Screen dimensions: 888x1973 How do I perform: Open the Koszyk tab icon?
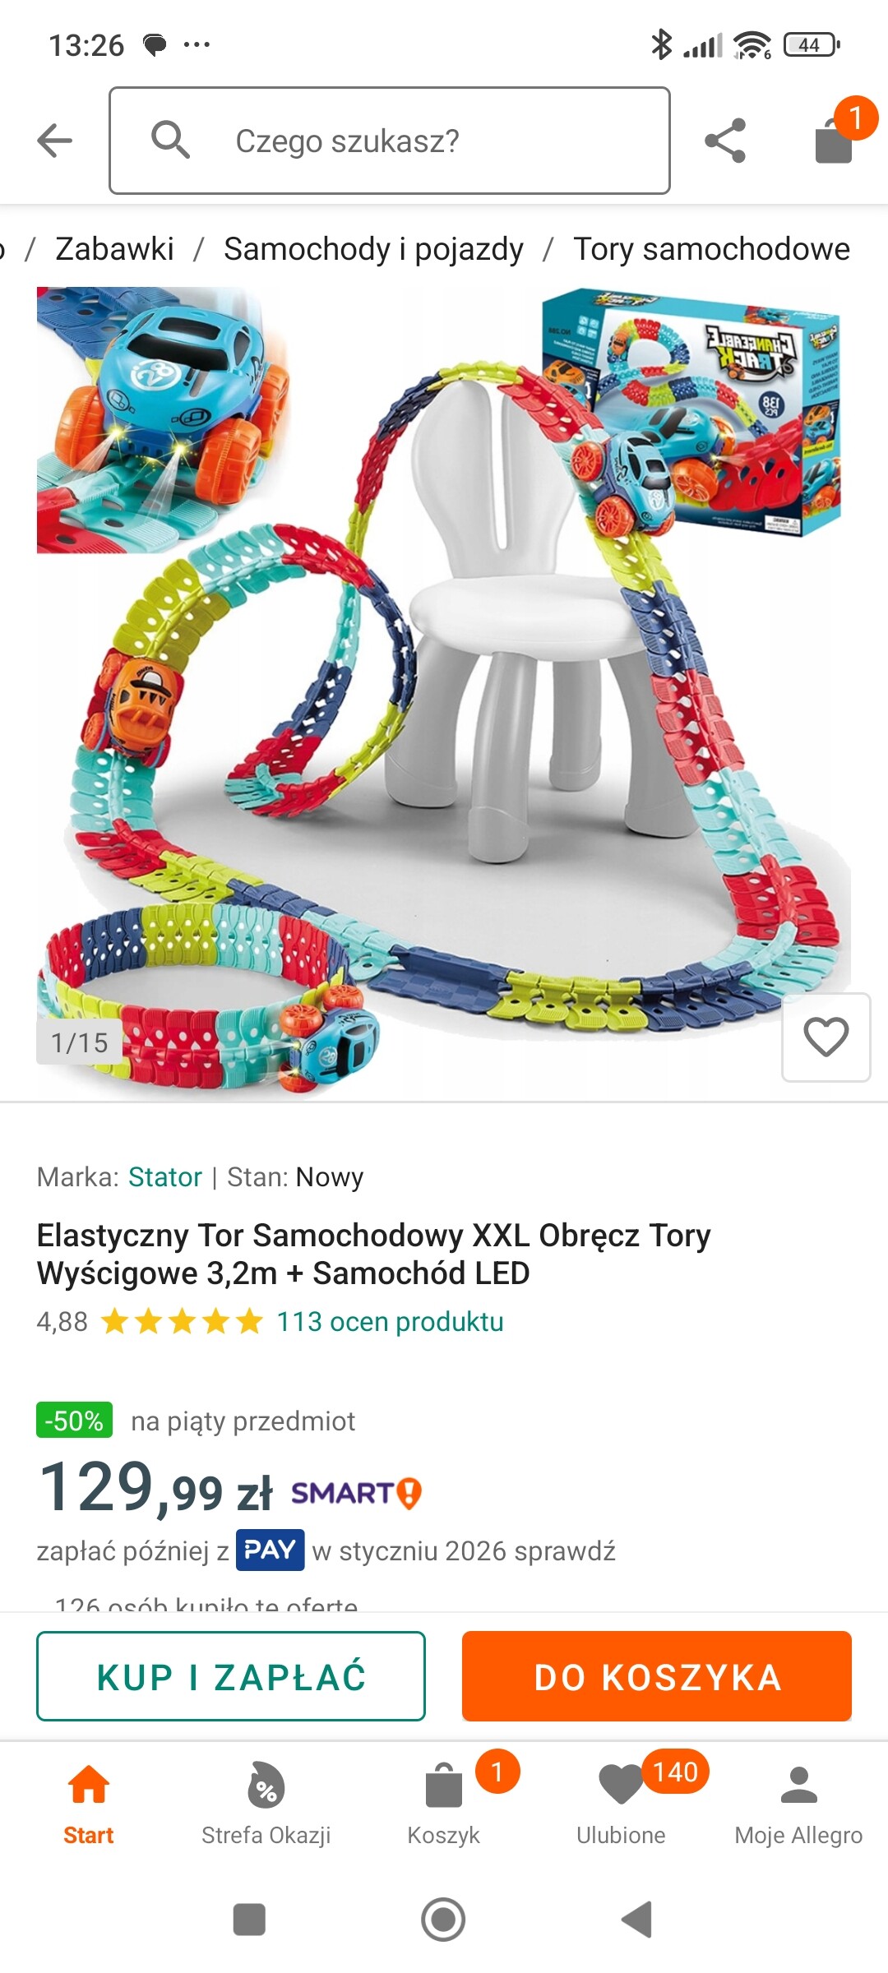point(444,1786)
